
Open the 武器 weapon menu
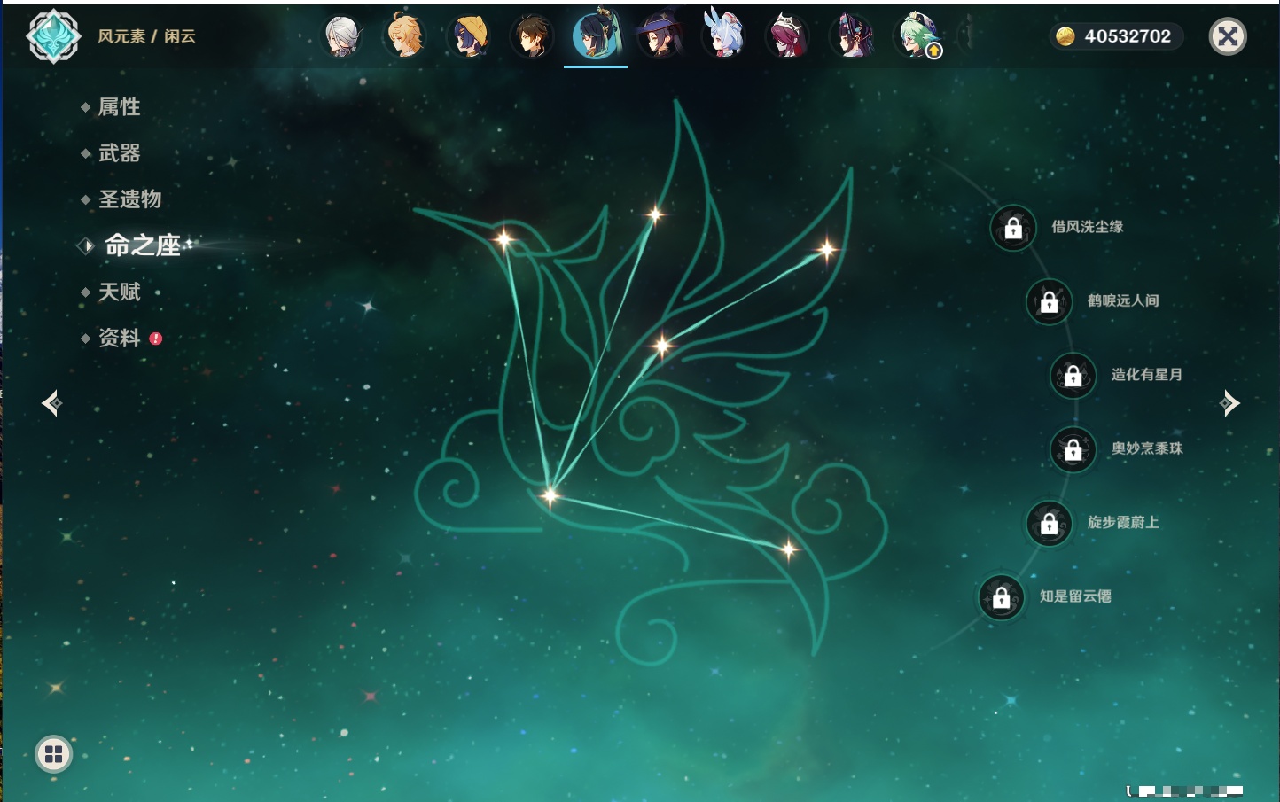click(x=119, y=153)
